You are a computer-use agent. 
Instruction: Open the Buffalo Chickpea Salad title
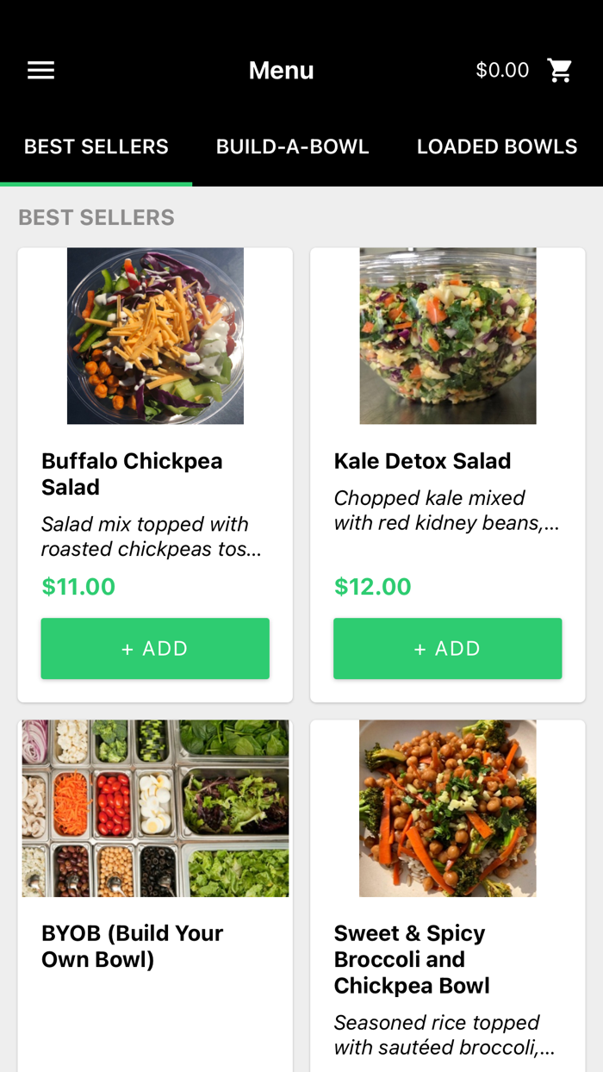click(132, 474)
